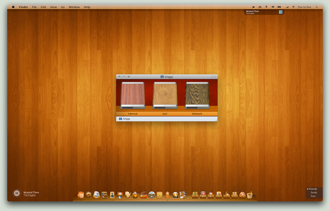
Task: Open the mitten with pencil dock icon
Action: point(128,195)
